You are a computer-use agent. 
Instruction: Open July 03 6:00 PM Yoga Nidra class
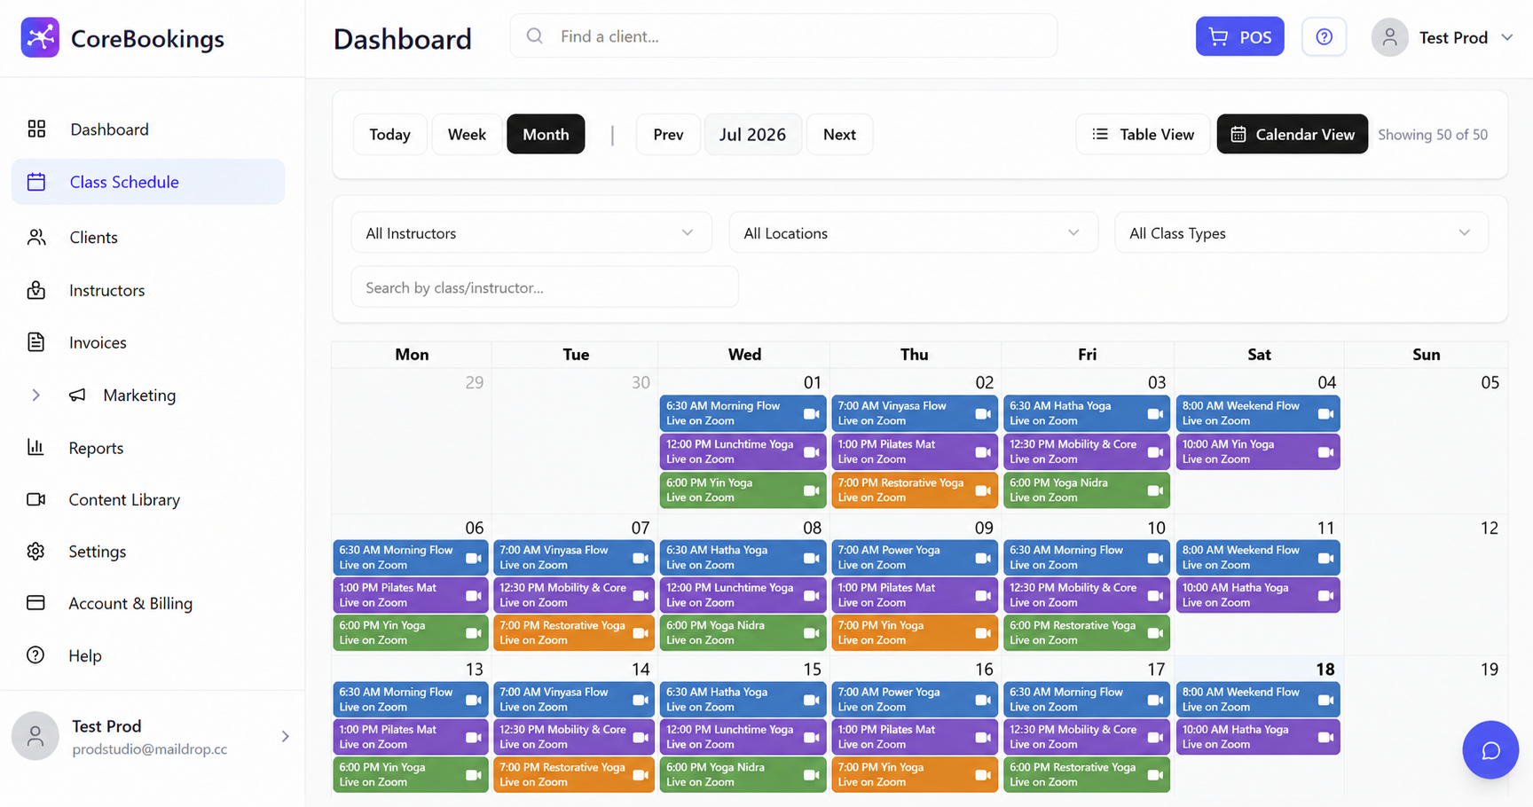pyautogui.click(x=1086, y=490)
